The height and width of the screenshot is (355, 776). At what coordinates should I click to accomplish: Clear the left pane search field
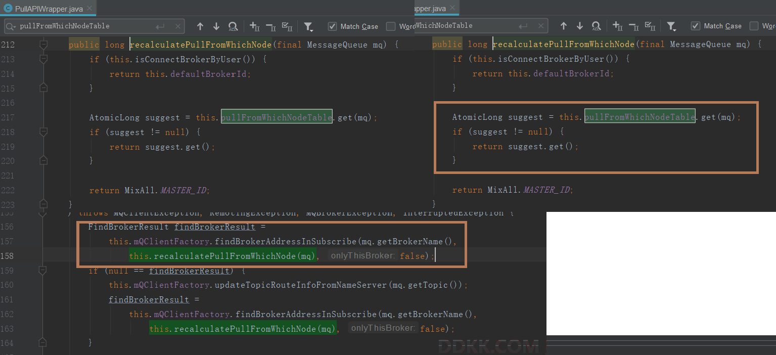(178, 26)
